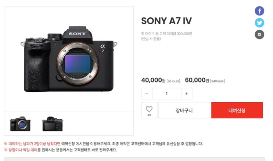Share the product on Facebook
The image size is (273, 161).
tap(259, 11)
